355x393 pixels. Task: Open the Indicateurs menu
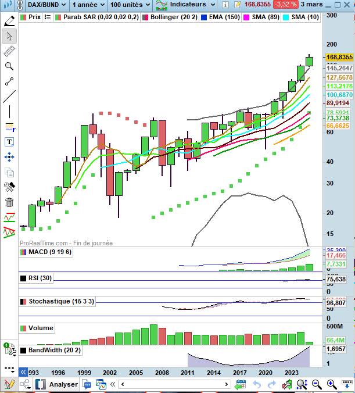tap(180, 5)
